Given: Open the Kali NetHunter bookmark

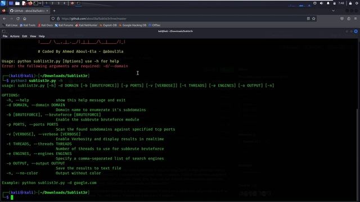Looking at the screenshot, I should (x=86, y=25).
